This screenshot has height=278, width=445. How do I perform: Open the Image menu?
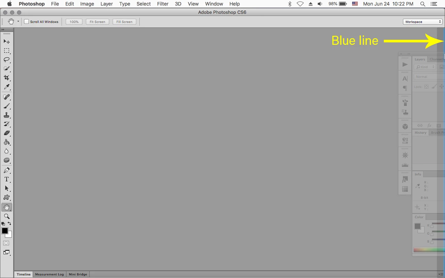click(87, 4)
